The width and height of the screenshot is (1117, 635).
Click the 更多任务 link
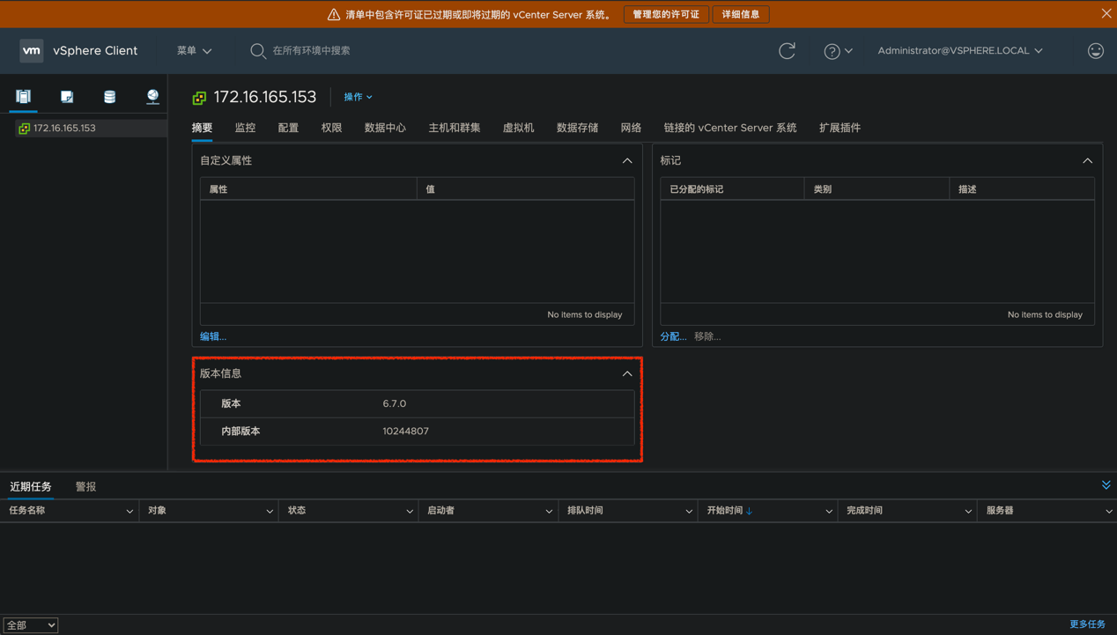[1087, 624]
